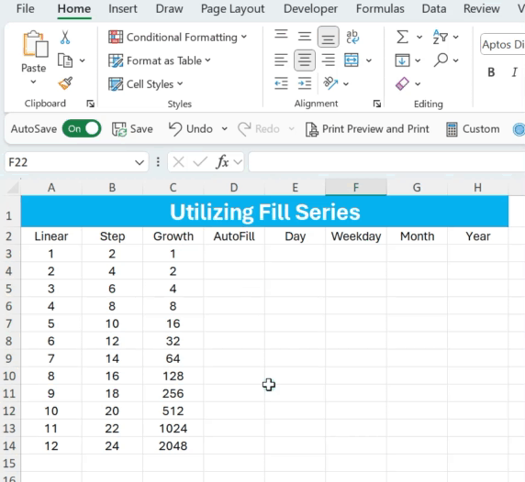Expand Merge and Center options arrow
This screenshot has width=525, height=482.
[x=369, y=60]
